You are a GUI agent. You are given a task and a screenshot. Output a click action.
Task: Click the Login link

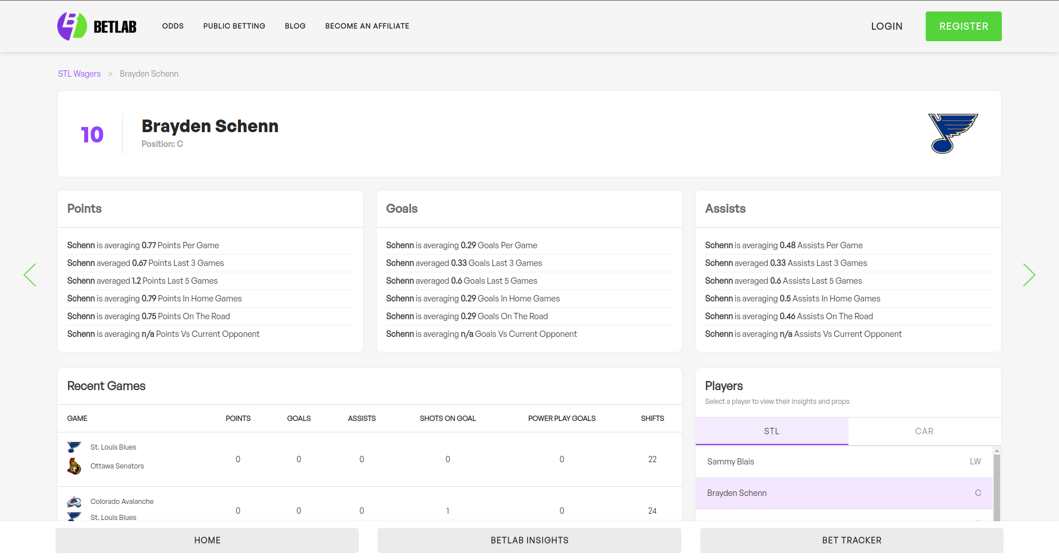887,26
